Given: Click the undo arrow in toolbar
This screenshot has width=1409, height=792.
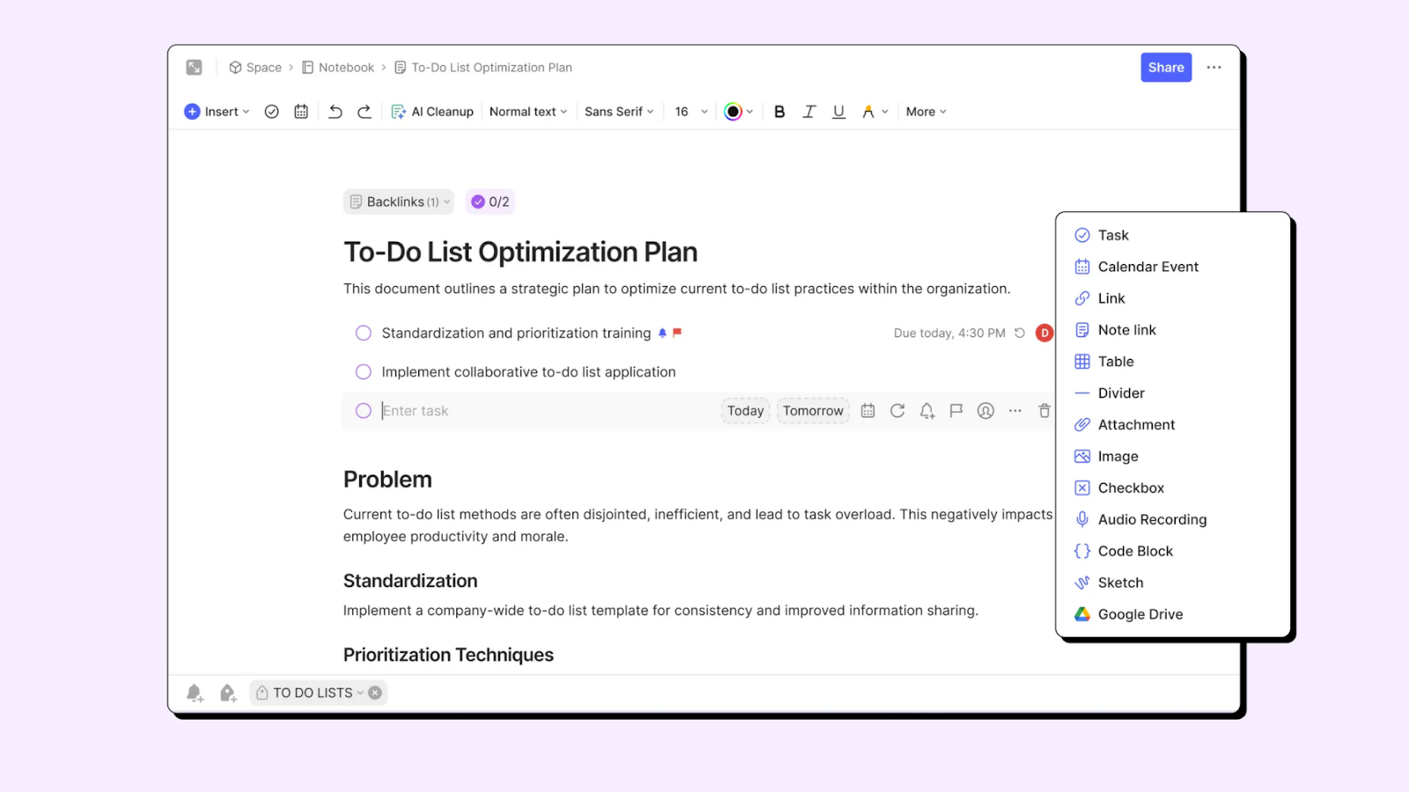Looking at the screenshot, I should tap(335, 112).
